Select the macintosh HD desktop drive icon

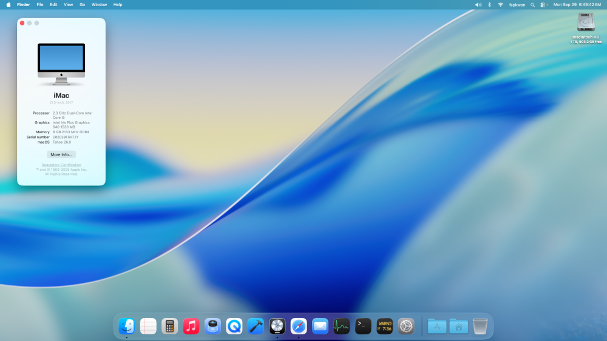(586, 22)
